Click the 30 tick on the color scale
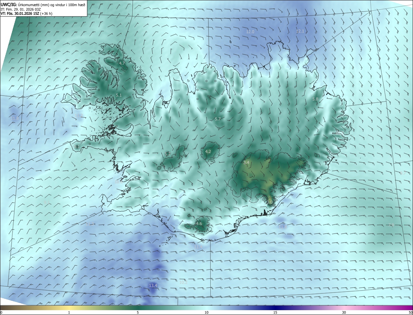The image size is (413, 315). coord(344,312)
